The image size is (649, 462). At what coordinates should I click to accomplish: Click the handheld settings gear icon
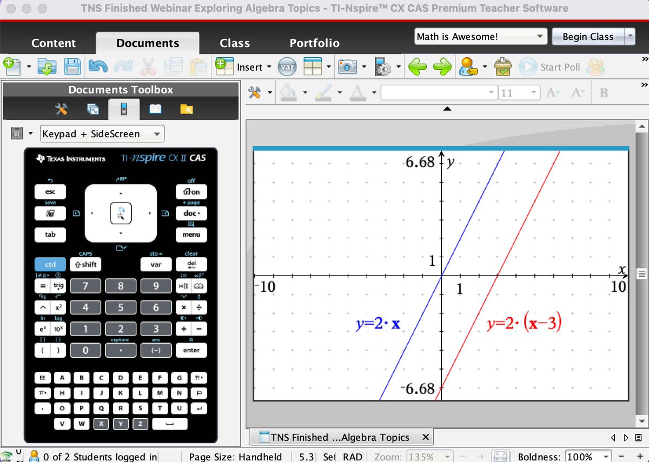coord(383,66)
